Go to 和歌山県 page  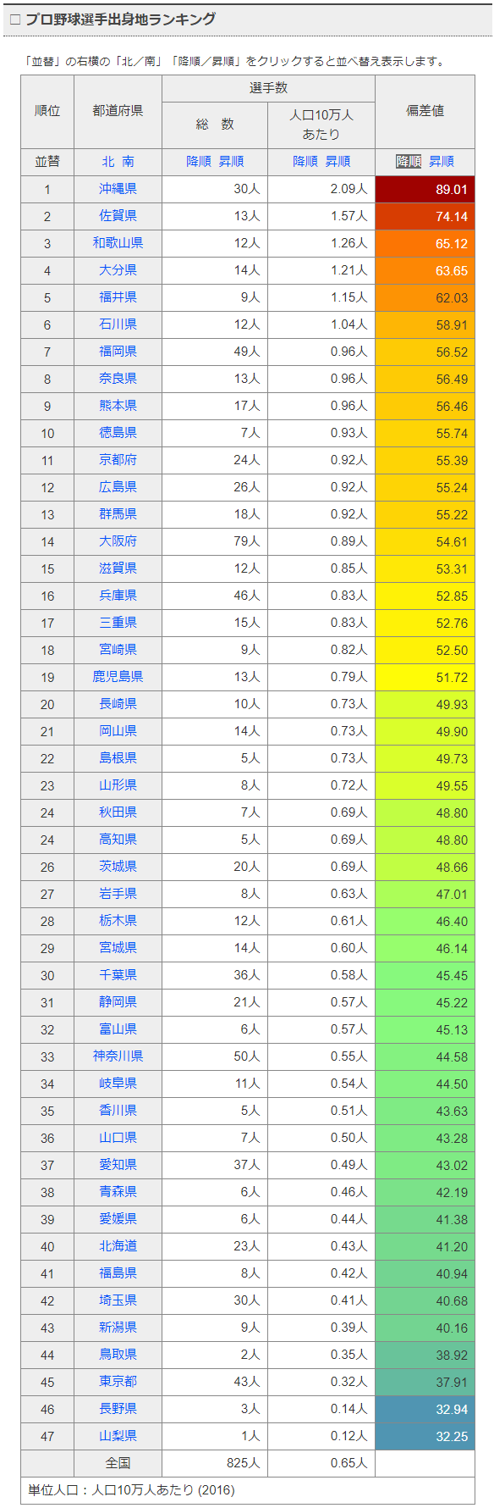pyautogui.click(x=118, y=243)
